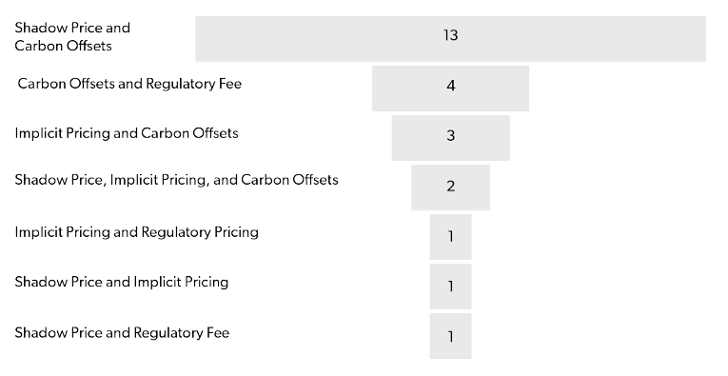Viewport: 728px width, 376px height.
Task: Click the Shadow Price and Regulatory Fee label
Action: tap(122, 333)
